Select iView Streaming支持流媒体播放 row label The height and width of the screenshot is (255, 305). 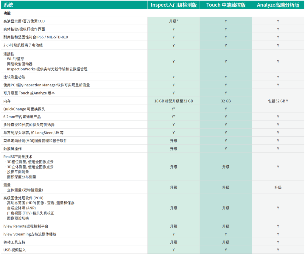pyautogui.click(x=30, y=234)
